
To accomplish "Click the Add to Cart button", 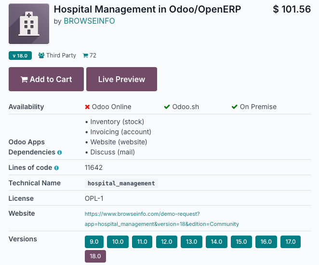I will click(46, 79).
